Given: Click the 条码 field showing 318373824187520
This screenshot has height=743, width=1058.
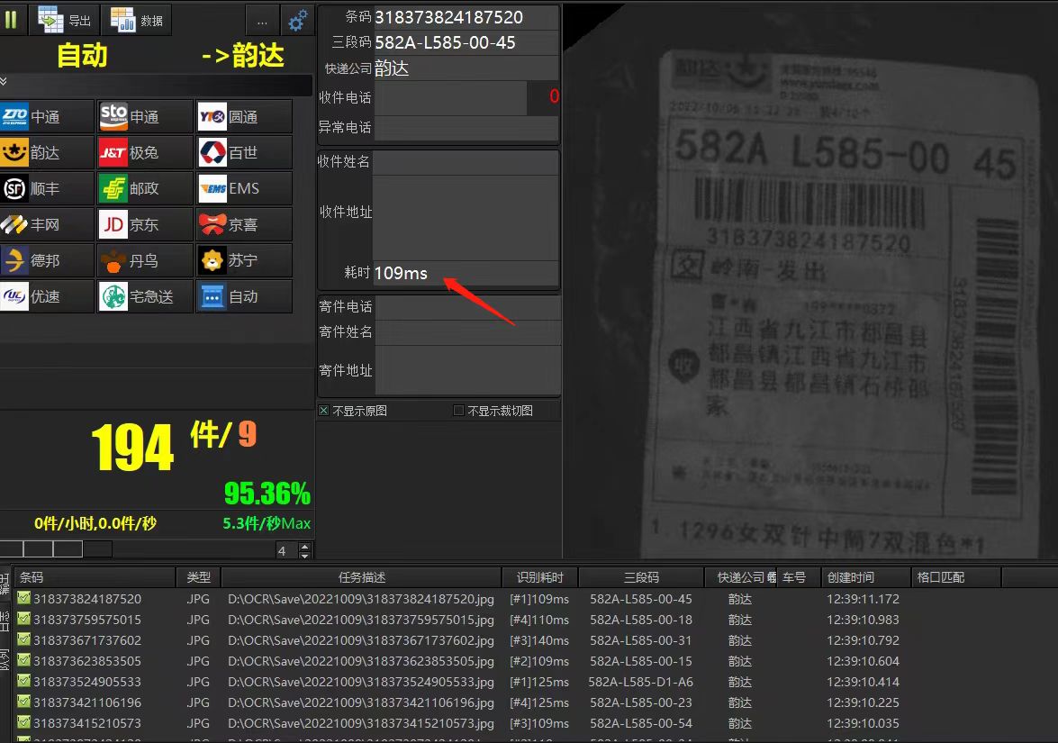Looking at the screenshot, I should 466,17.
